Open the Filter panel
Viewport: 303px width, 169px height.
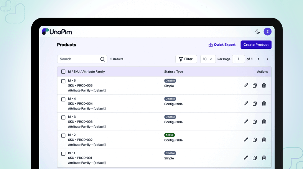[186, 59]
